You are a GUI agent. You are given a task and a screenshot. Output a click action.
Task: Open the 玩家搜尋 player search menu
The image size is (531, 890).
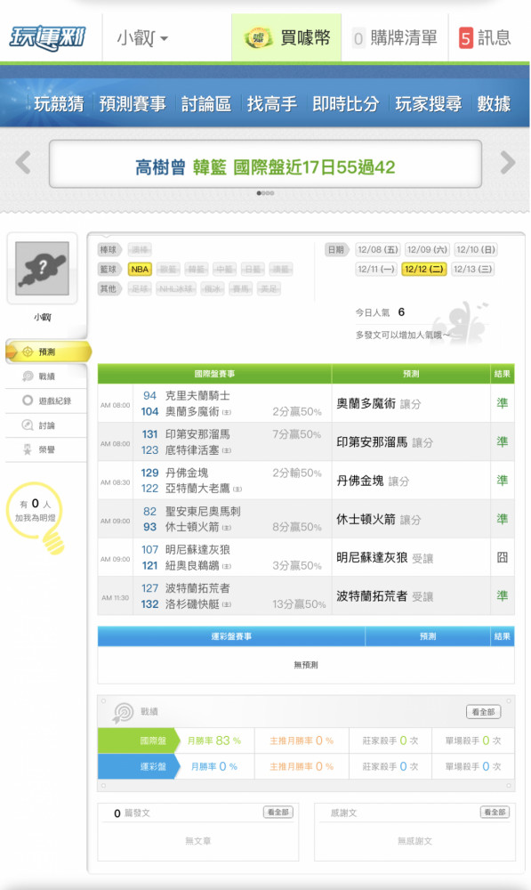(429, 104)
